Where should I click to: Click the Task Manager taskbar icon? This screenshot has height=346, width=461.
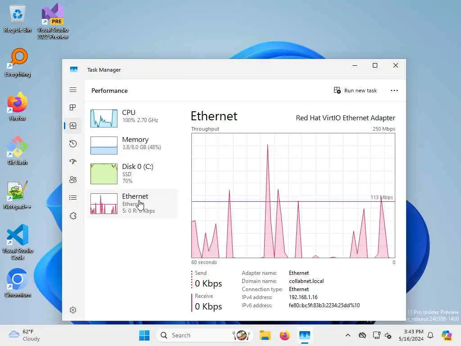pyautogui.click(x=305, y=335)
